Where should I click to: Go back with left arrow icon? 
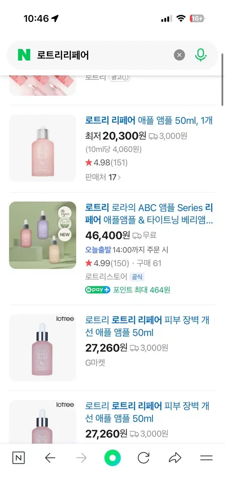point(50,458)
